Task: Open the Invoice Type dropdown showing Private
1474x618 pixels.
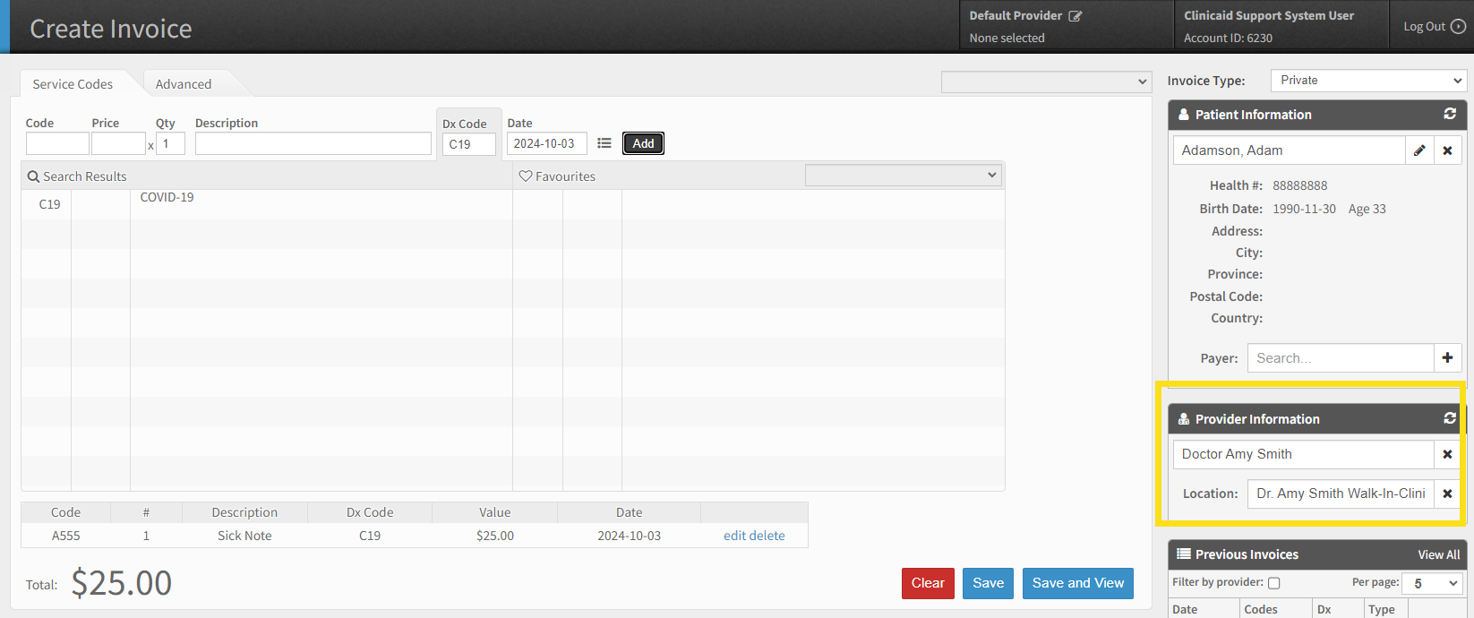Action: tap(1368, 81)
